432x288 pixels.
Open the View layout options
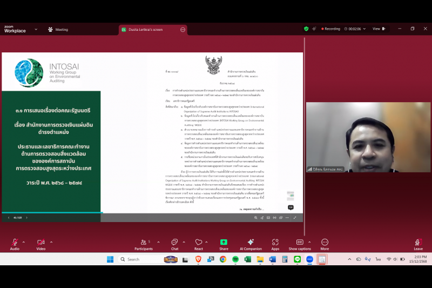[377, 29]
